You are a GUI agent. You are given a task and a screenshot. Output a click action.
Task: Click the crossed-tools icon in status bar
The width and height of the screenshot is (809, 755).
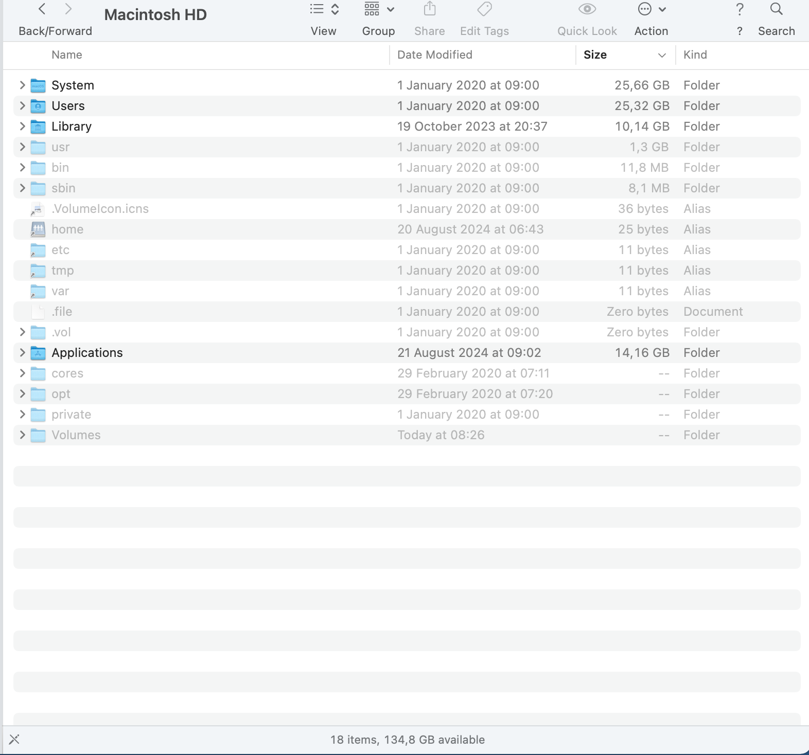point(14,740)
